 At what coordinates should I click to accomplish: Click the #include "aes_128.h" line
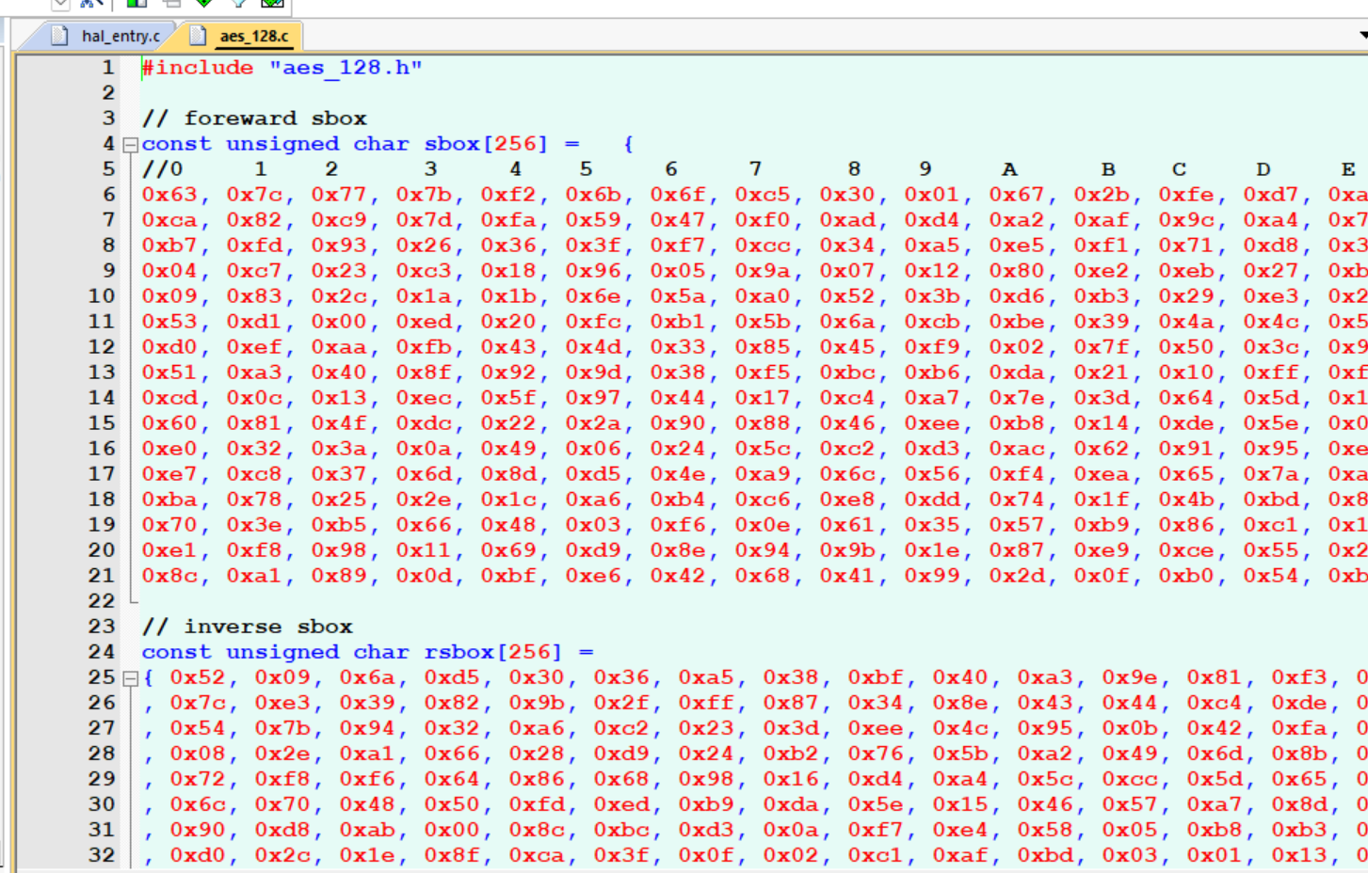(x=282, y=68)
